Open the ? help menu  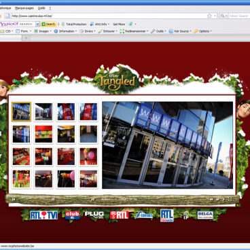tap(50, 8)
